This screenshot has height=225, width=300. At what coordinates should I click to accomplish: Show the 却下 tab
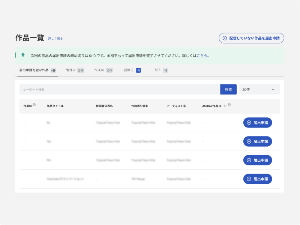(x=161, y=70)
